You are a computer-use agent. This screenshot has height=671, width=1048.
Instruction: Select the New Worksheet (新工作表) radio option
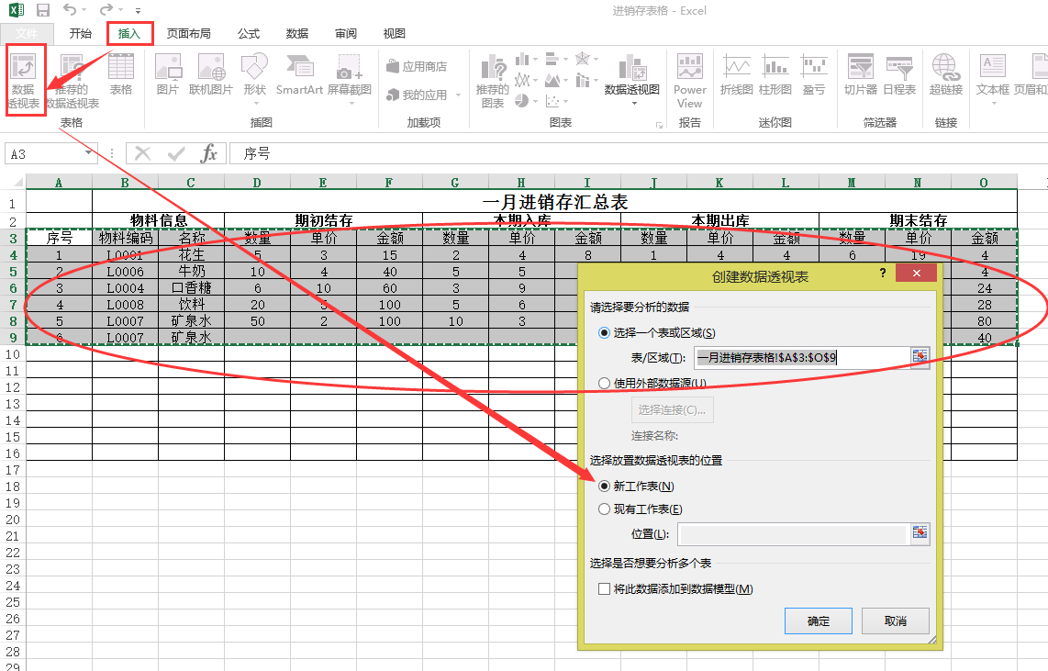tap(604, 486)
